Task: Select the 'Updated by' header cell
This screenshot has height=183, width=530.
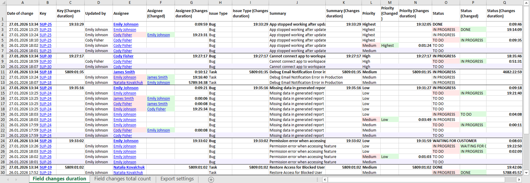Action: (x=98, y=14)
